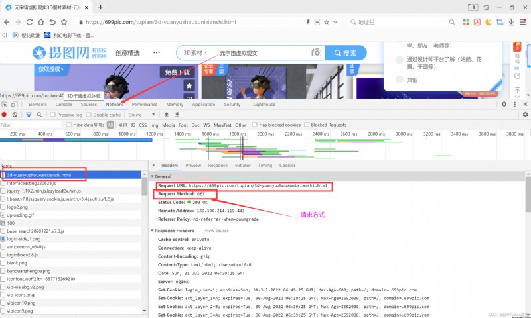The image size is (531, 318).
Task: Click the screenshot crop icon in toolbar
Action: (500, 22)
